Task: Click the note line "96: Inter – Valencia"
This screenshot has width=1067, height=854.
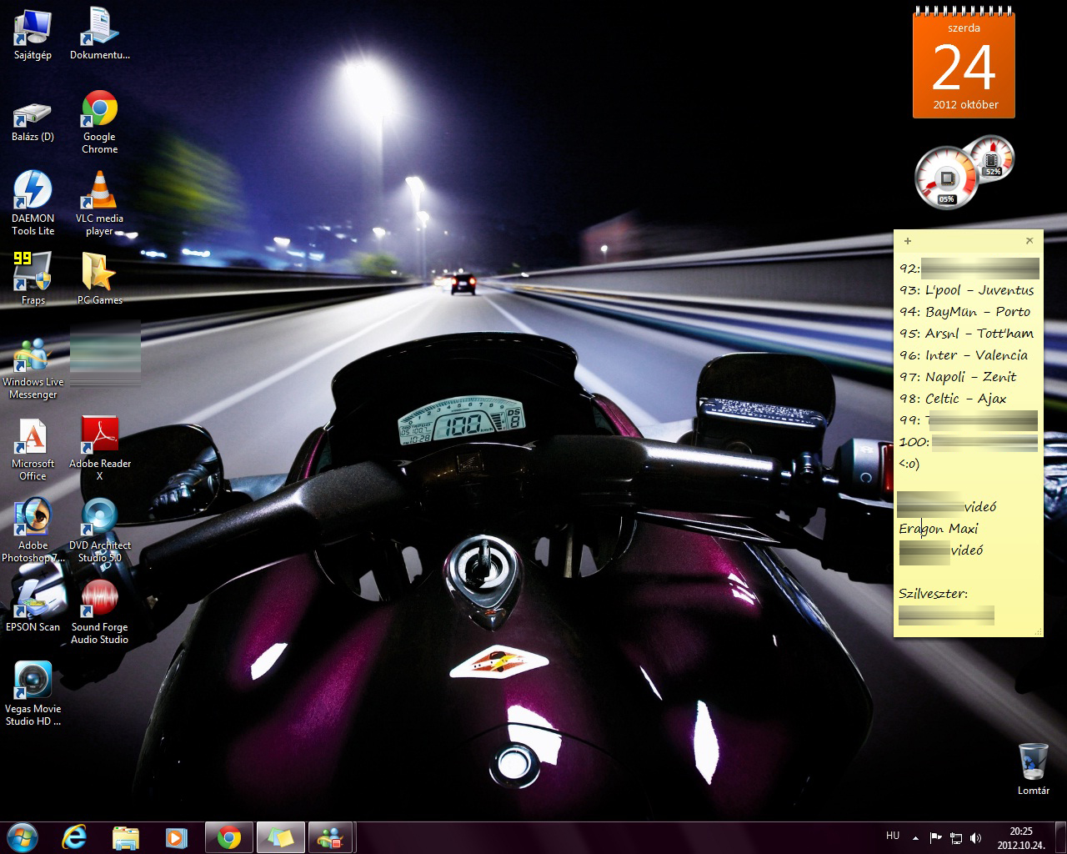Action: pos(963,355)
